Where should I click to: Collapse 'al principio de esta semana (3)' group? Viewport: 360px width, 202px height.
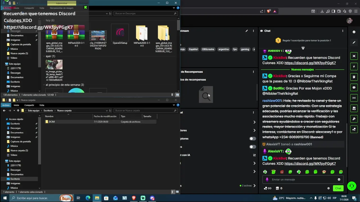[44, 85]
